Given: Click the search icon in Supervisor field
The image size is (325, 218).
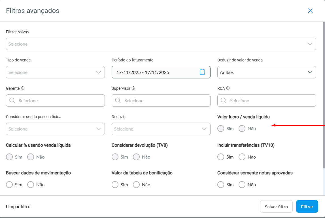Looking at the screenshot, I should click(118, 101).
